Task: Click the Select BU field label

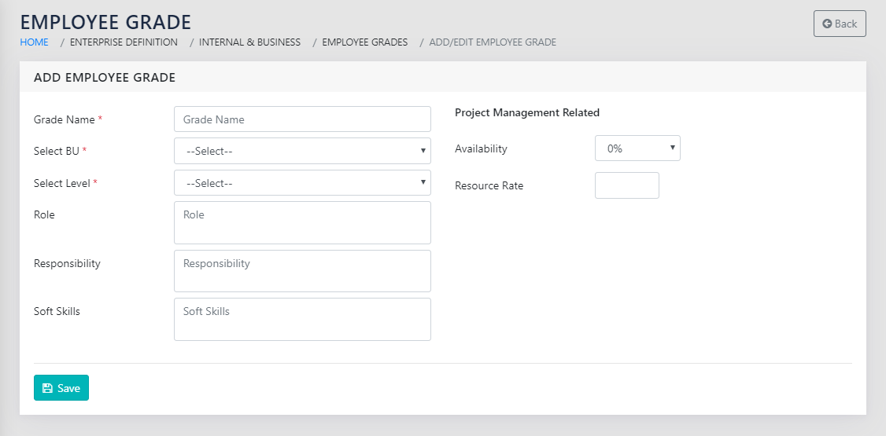Action: tap(57, 151)
